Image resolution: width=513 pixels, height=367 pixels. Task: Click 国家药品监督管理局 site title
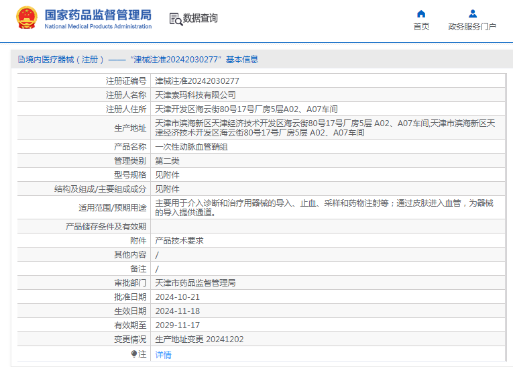pos(98,15)
